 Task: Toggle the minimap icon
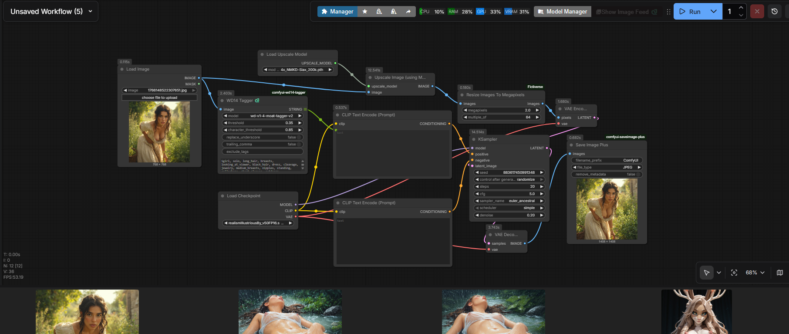(x=779, y=273)
